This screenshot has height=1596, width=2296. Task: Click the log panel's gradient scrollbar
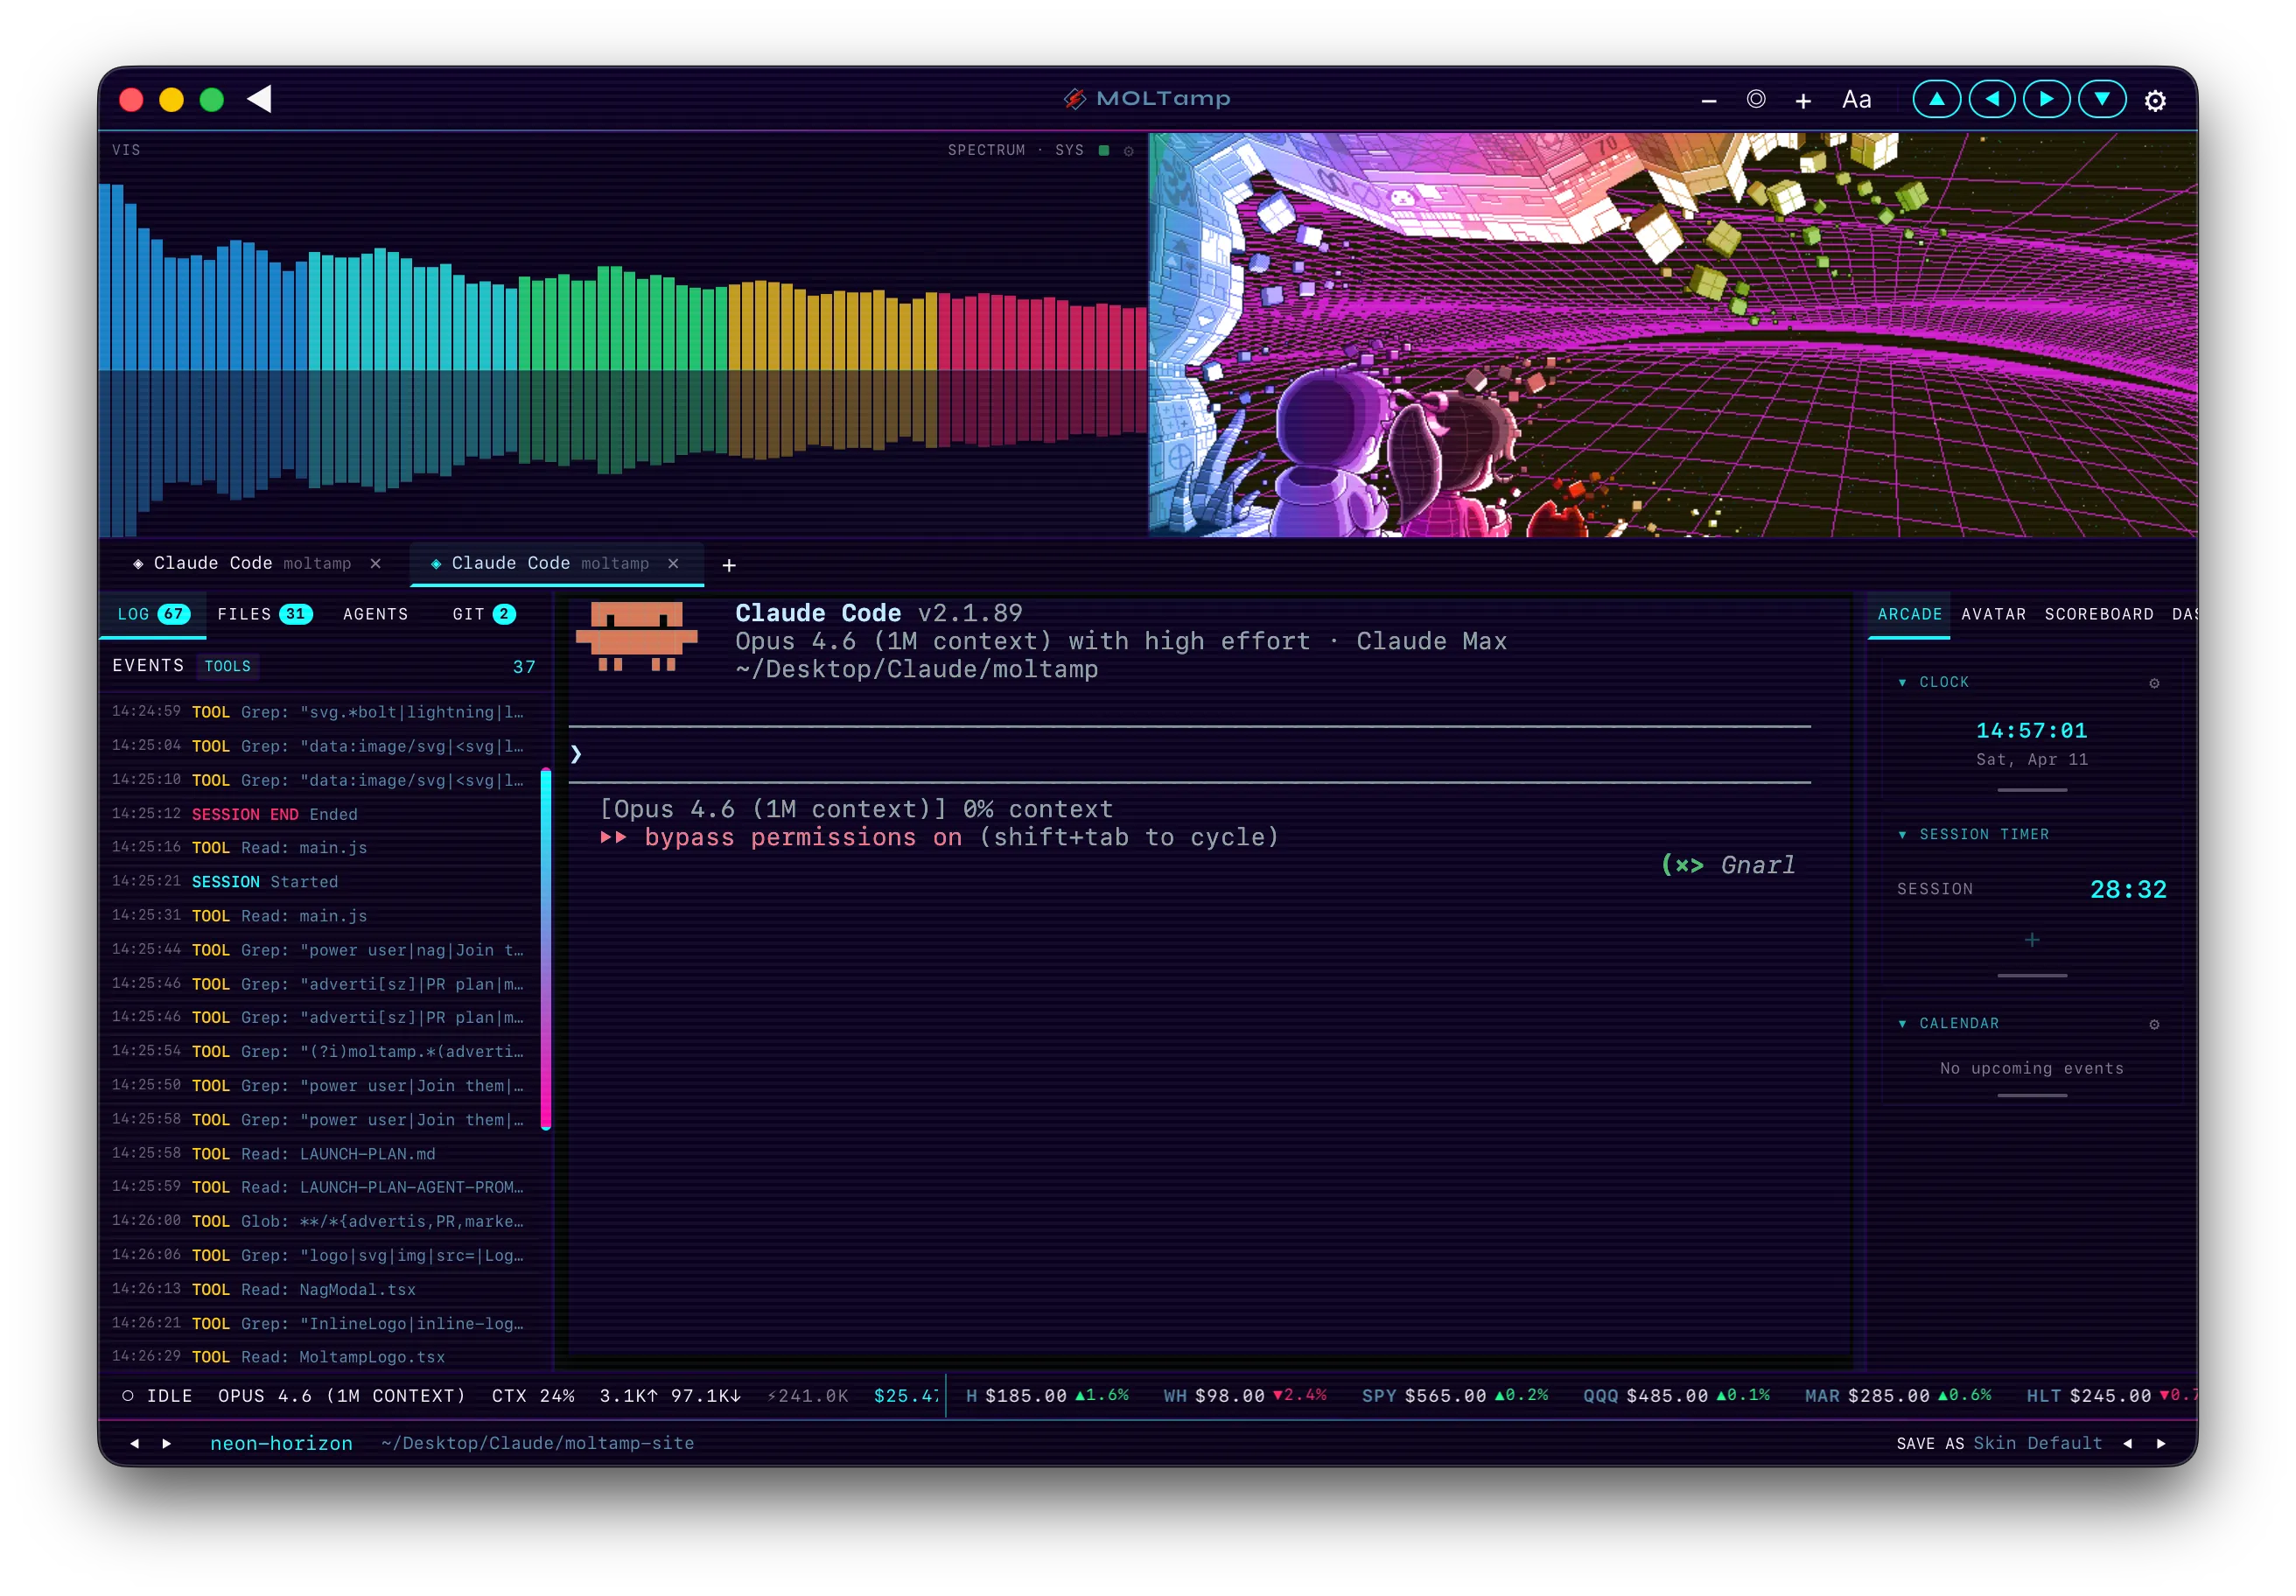(546, 949)
